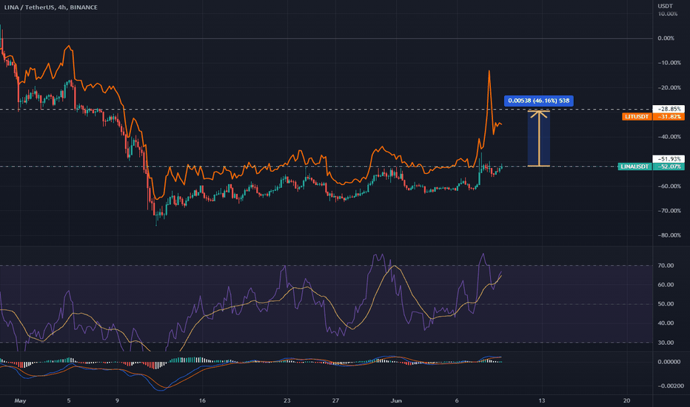Click the 9 date label on time axis
Image resolution: width=690 pixels, height=407 pixels.
click(x=117, y=401)
